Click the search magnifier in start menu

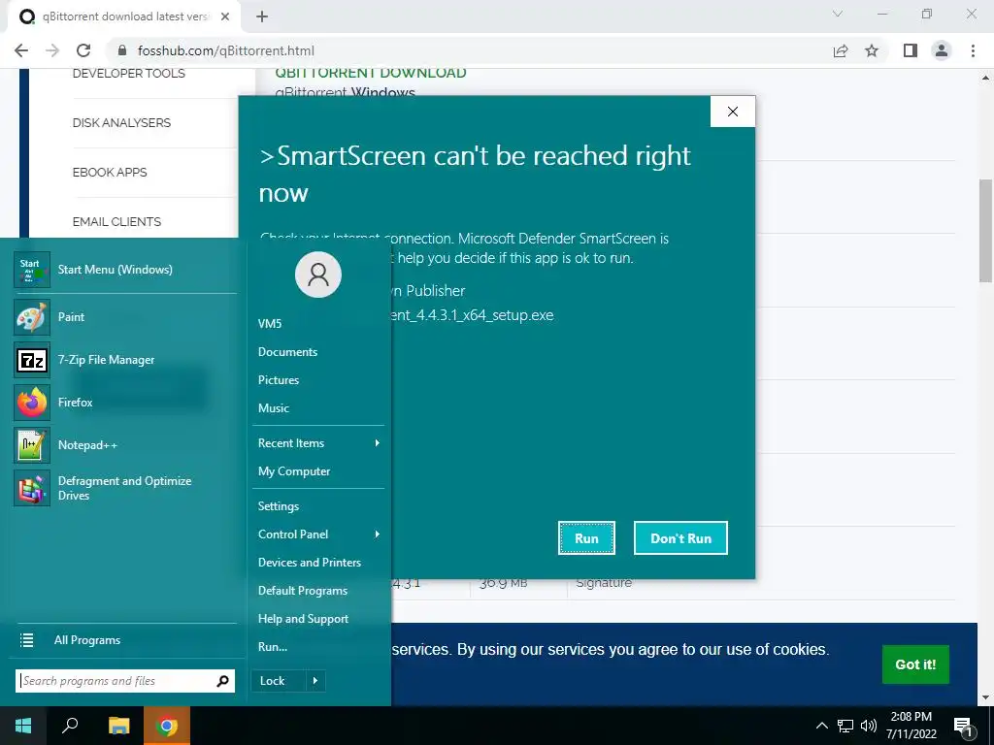pos(222,681)
